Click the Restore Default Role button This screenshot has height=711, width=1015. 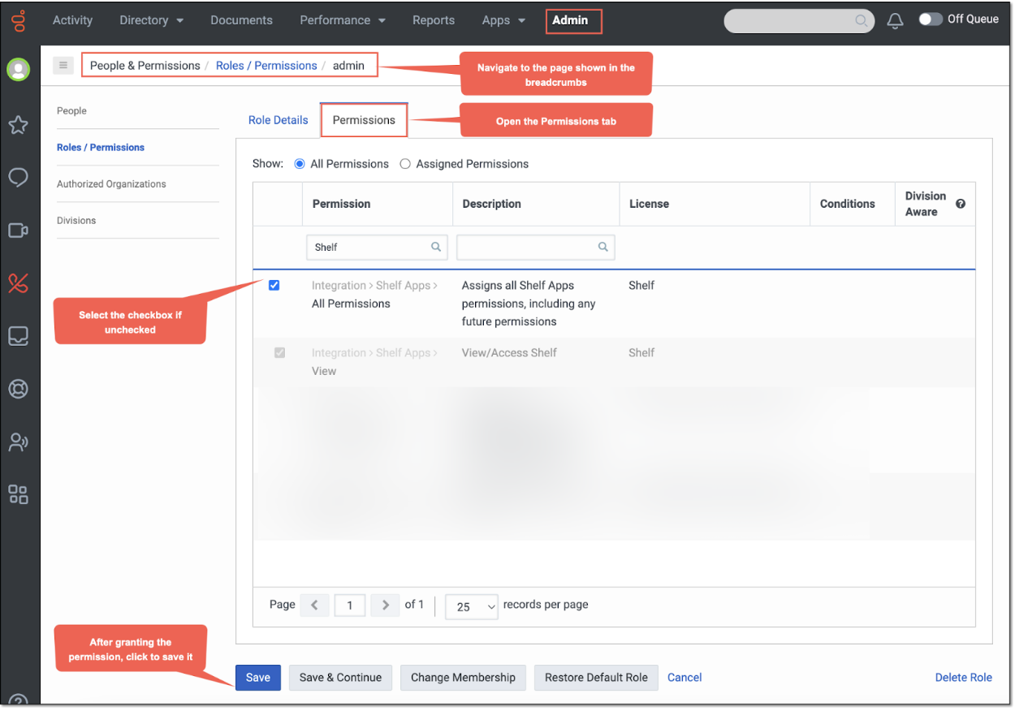(x=596, y=678)
